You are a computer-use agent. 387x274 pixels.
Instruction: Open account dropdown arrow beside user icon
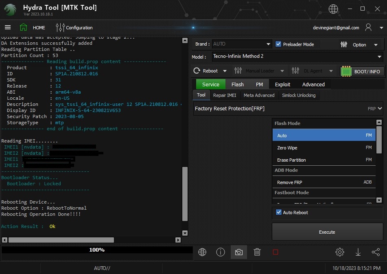381,28
